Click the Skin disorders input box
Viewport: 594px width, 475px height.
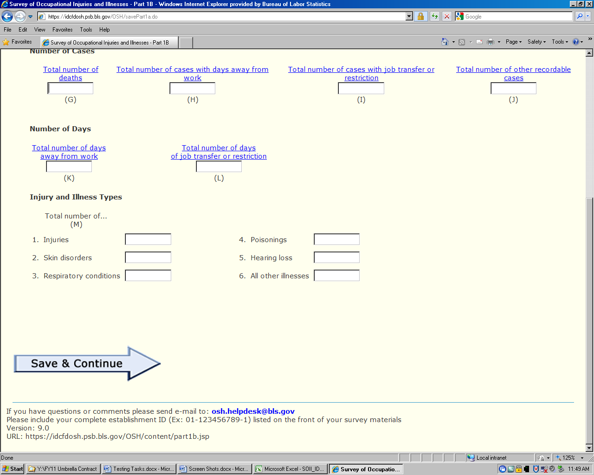[x=148, y=257]
